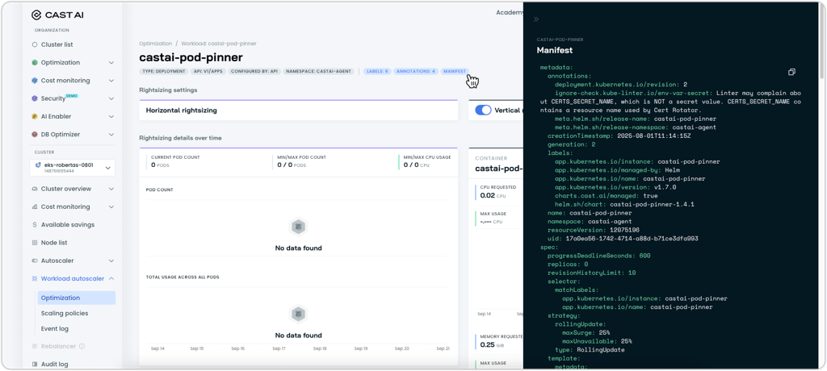Click the Optimization organization icon
The height and width of the screenshot is (371, 827).
tap(35, 63)
